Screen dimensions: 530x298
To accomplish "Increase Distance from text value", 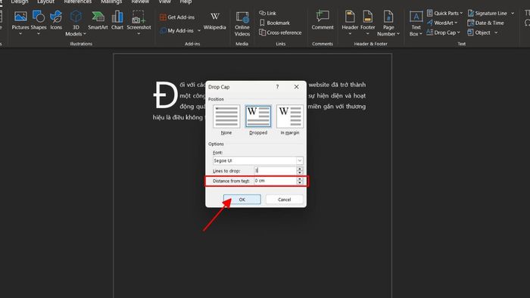I will 300,178.
